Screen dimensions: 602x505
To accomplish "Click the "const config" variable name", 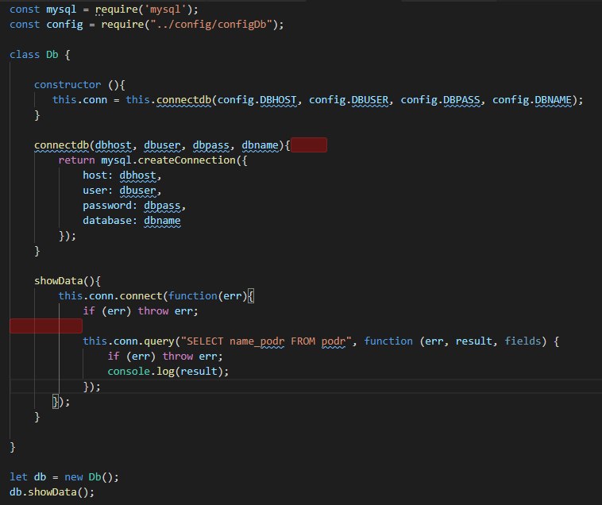I will [64, 25].
